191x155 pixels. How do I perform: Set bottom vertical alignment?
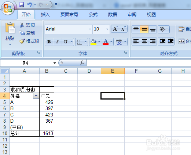[153, 29]
